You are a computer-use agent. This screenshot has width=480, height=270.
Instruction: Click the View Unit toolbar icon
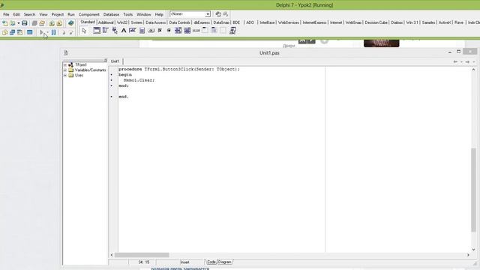(x=4, y=32)
